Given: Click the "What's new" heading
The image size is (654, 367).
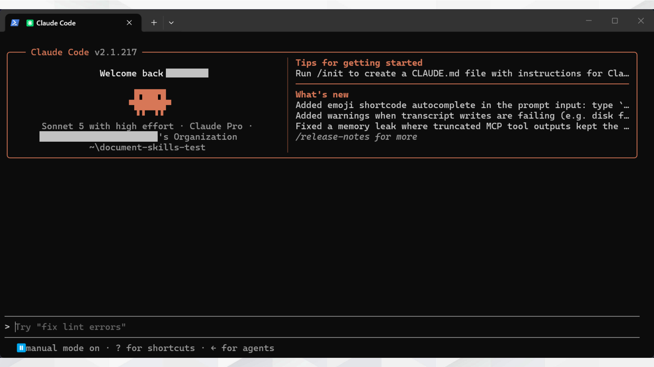Looking at the screenshot, I should pyautogui.click(x=322, y=94).
